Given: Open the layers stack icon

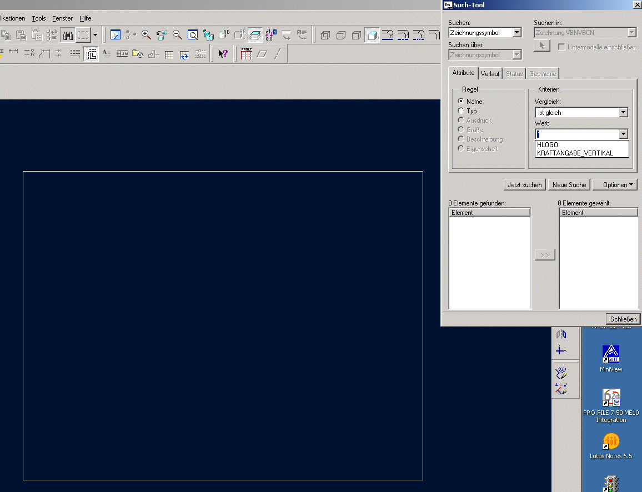Looking at the screenshot, I should 255,35.
